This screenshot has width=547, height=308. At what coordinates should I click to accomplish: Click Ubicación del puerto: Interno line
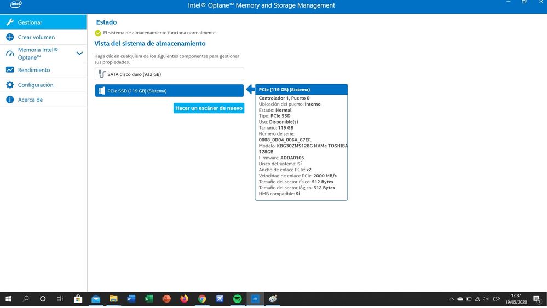point(290,104)
